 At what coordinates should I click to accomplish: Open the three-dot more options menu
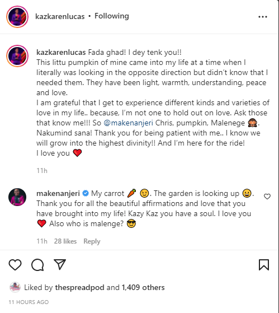click(263, 17)
